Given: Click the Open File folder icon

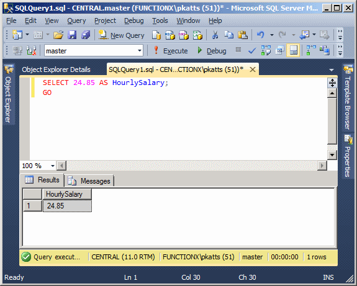Looking at the screenshot, I should 58,35.
